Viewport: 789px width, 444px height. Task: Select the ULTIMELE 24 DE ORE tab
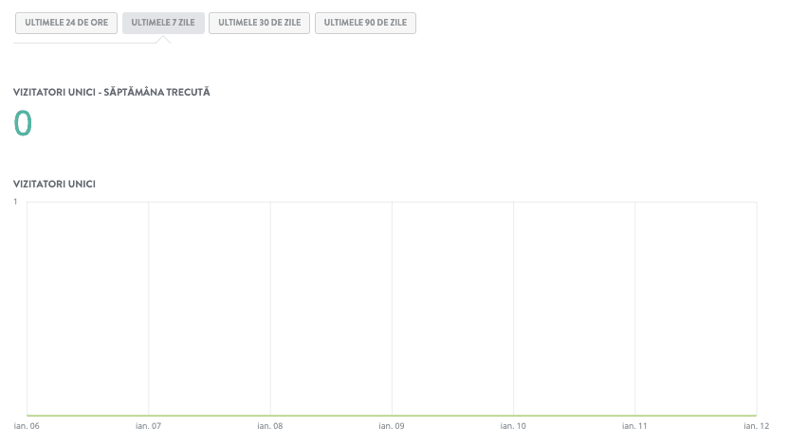(66, 23)
